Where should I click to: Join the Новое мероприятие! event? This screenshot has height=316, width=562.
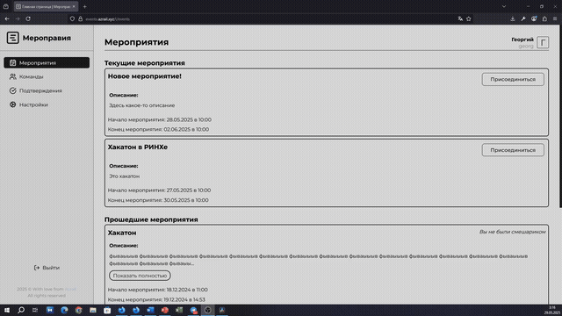click(513, 79)
